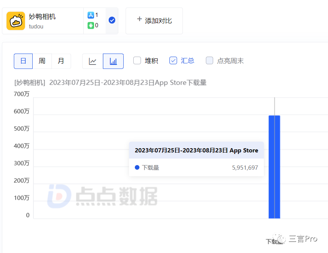Toggle the 点亮周末 checkbox
328x253 pixels.
(209, 60)
